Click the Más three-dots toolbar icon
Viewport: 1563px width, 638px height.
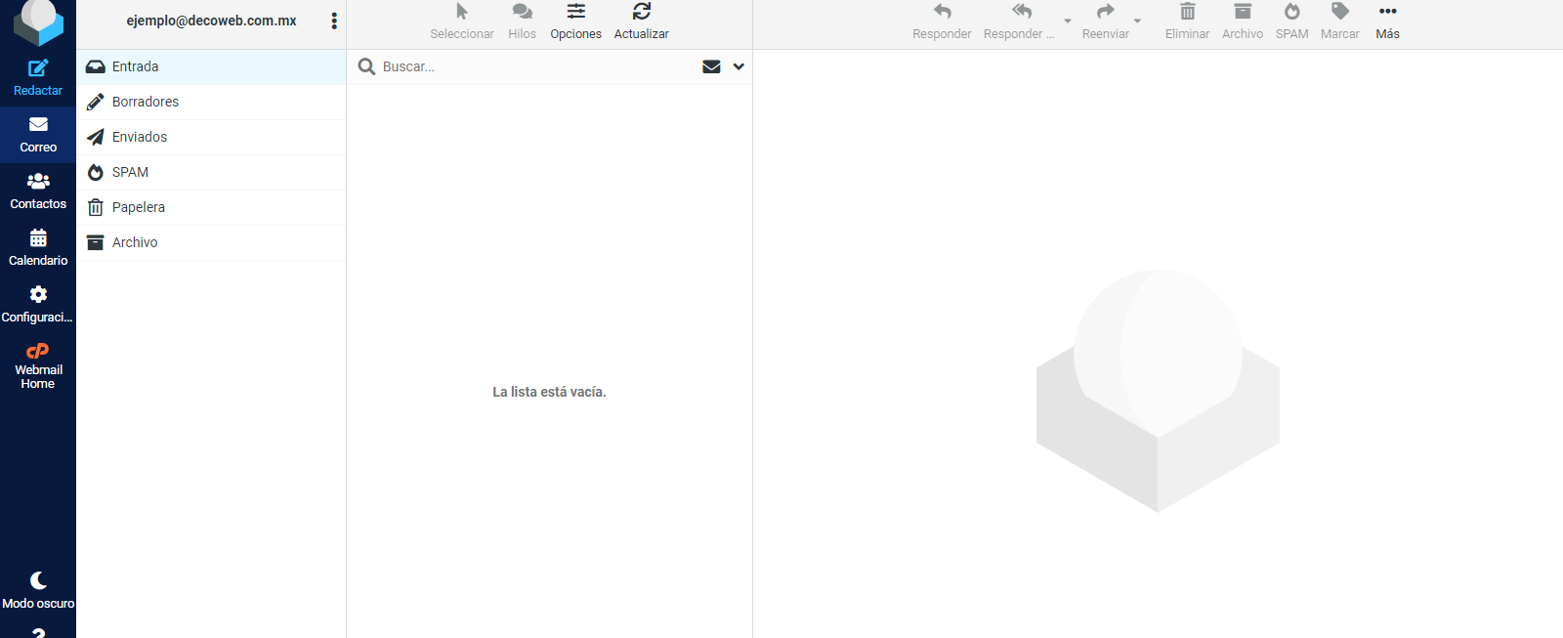click(x=1387, y=13)
